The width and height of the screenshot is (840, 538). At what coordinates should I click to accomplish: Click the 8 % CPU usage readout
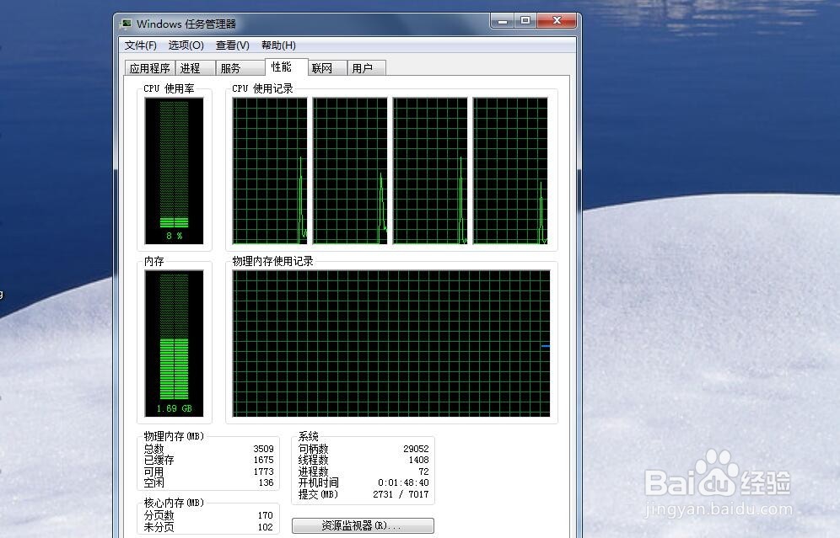174,236
